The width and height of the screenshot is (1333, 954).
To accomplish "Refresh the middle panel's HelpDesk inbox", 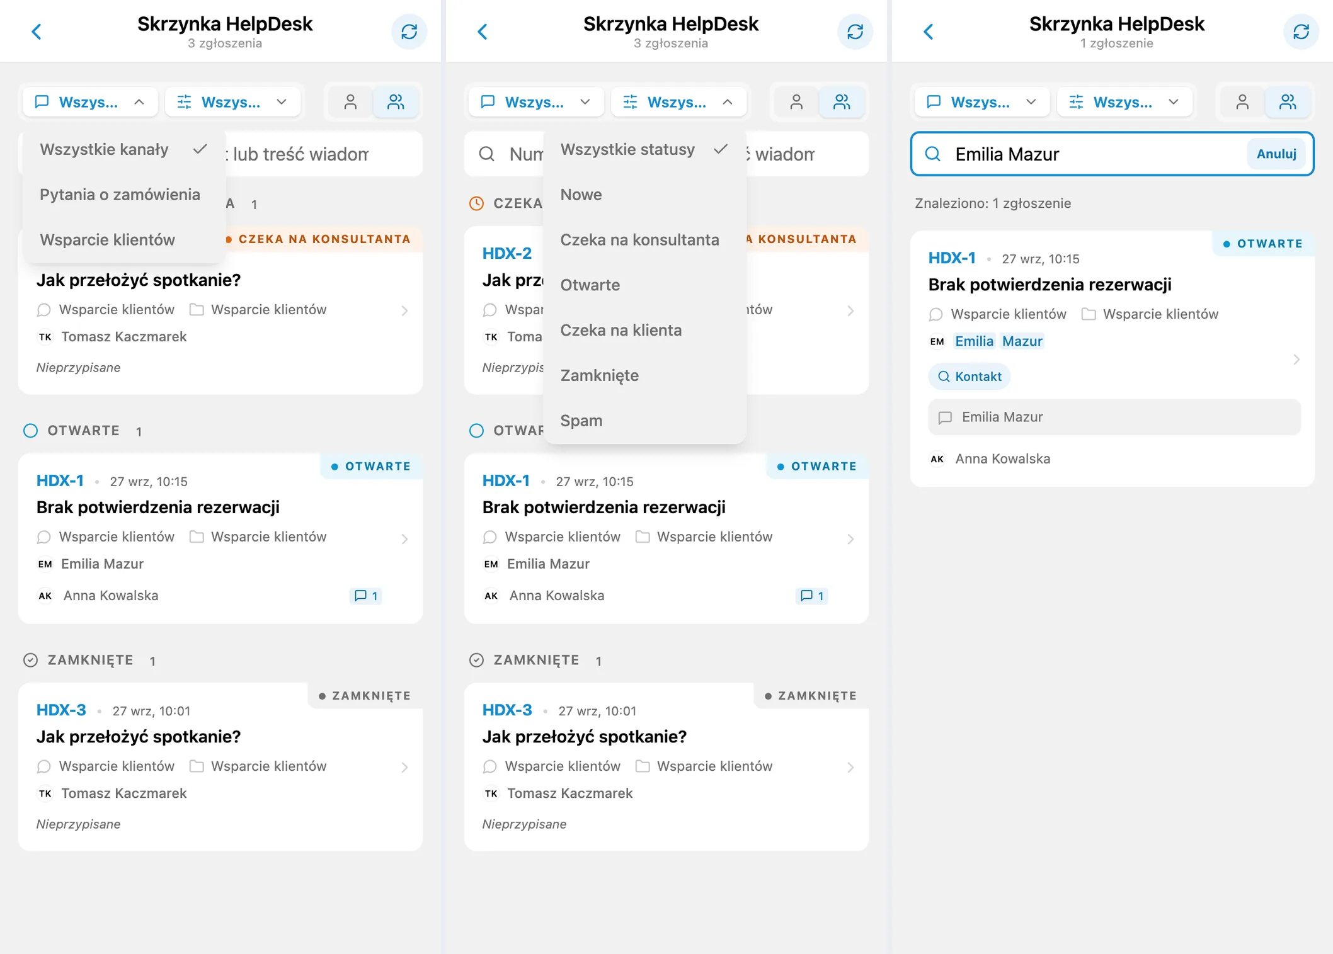I will coord(855,31).
